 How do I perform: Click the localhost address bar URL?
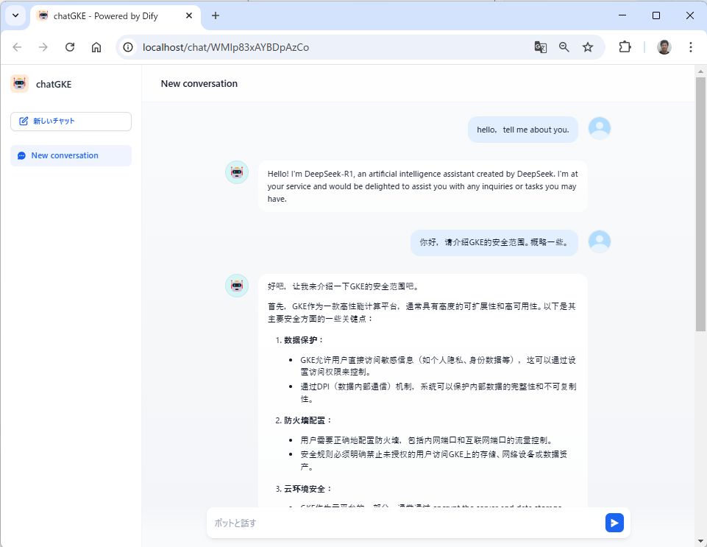click(225, 47)
